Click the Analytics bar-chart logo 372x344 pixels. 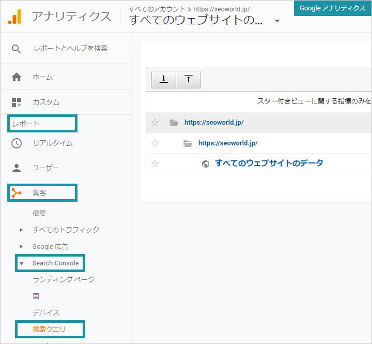tap(14, 17)
